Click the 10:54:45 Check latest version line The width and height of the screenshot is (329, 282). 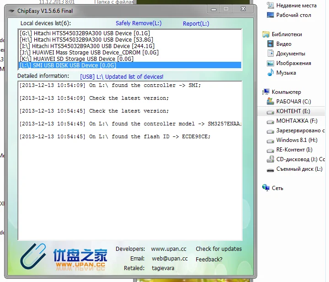coord(94,111)
